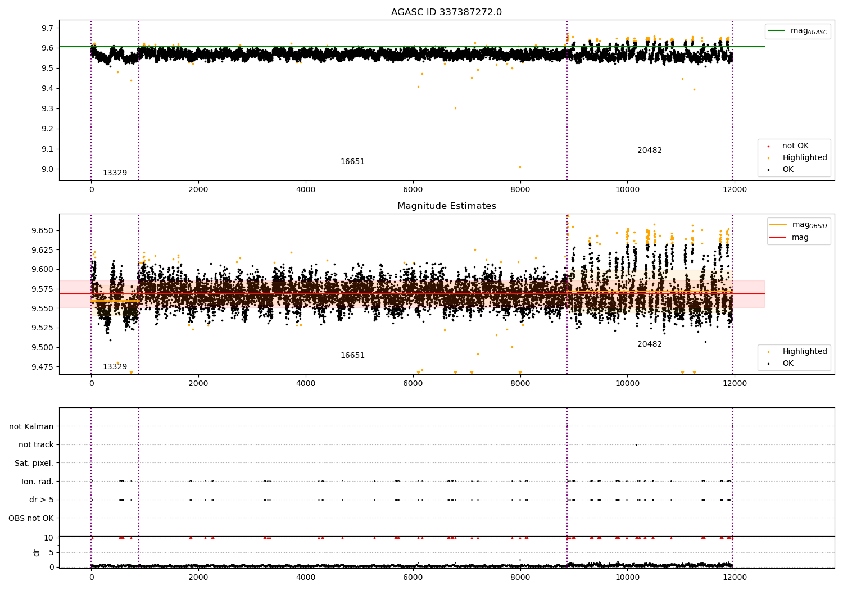Click obsid label 20482 in AGASC ID plot

click(650, 151)
